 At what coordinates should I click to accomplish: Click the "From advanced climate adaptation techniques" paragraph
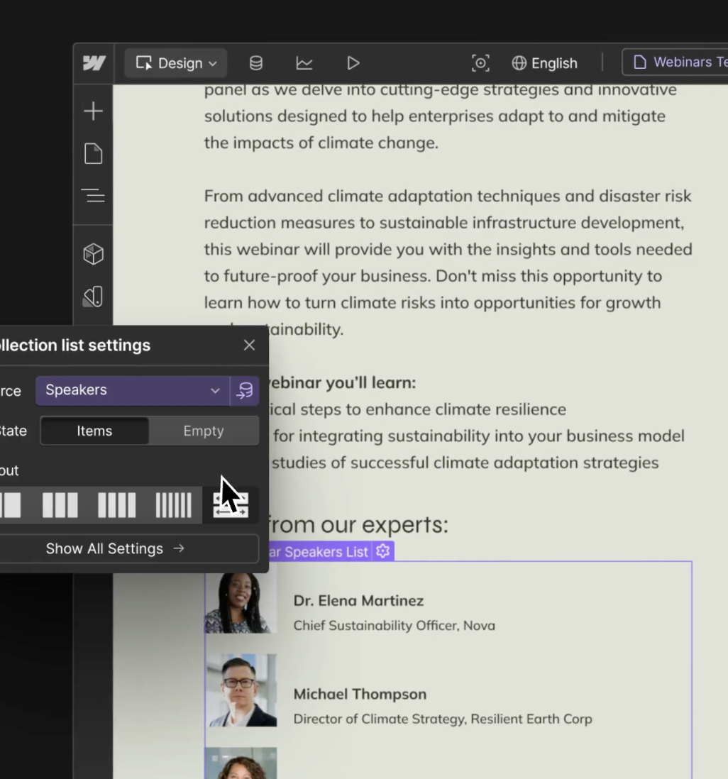pos(448,263)
